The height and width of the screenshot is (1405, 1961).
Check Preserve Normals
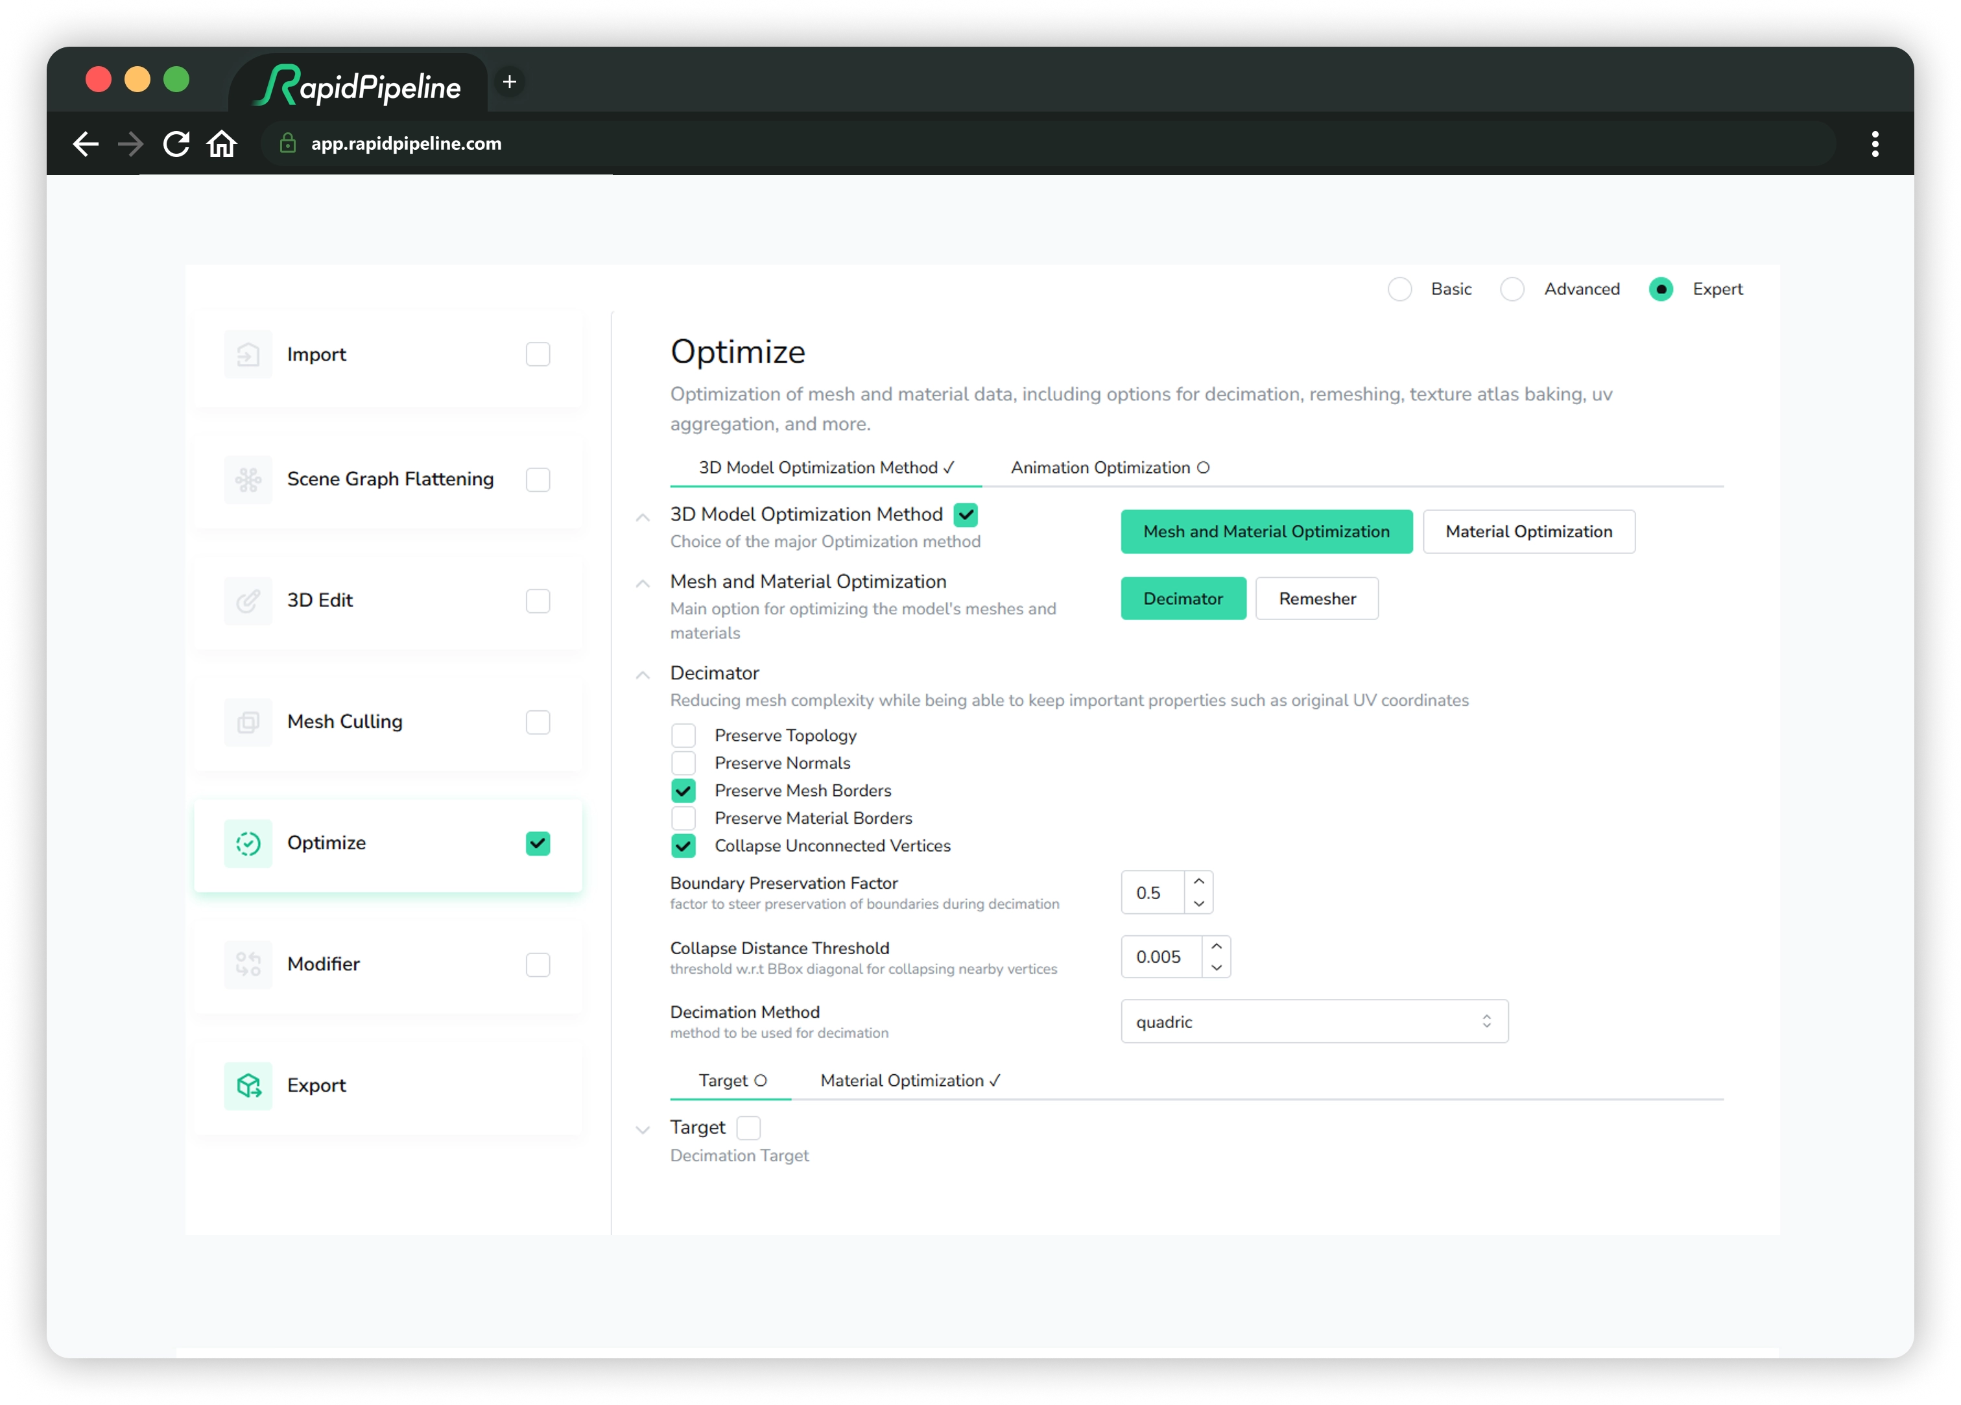683,763
